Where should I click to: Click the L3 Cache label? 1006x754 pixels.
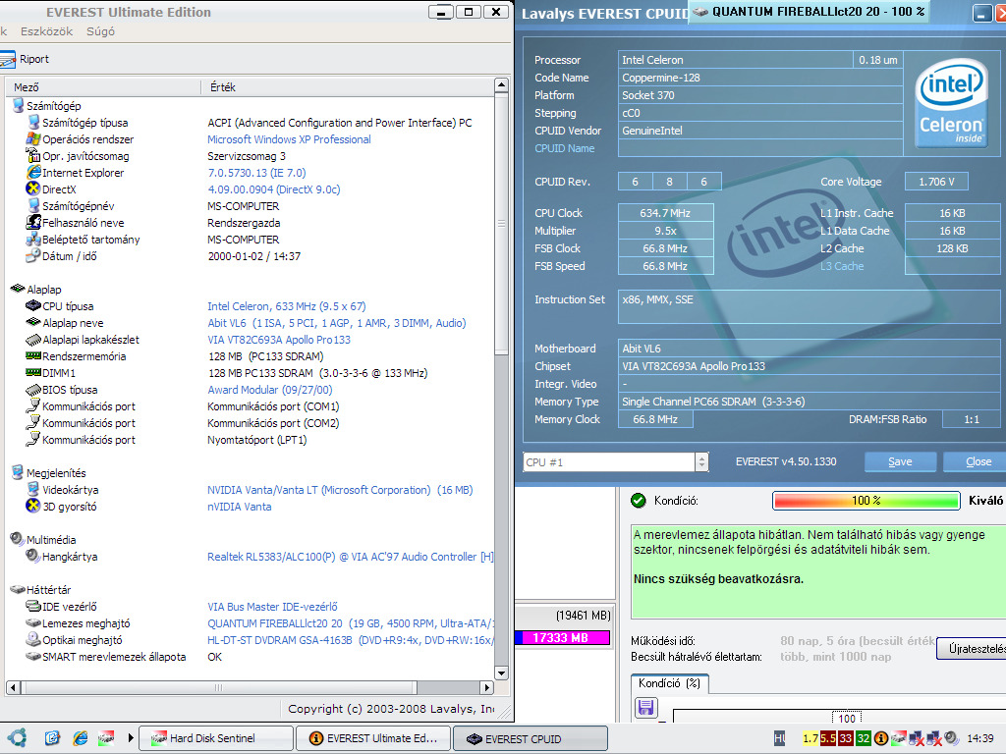pyautogui.click(x=842, y=266)
